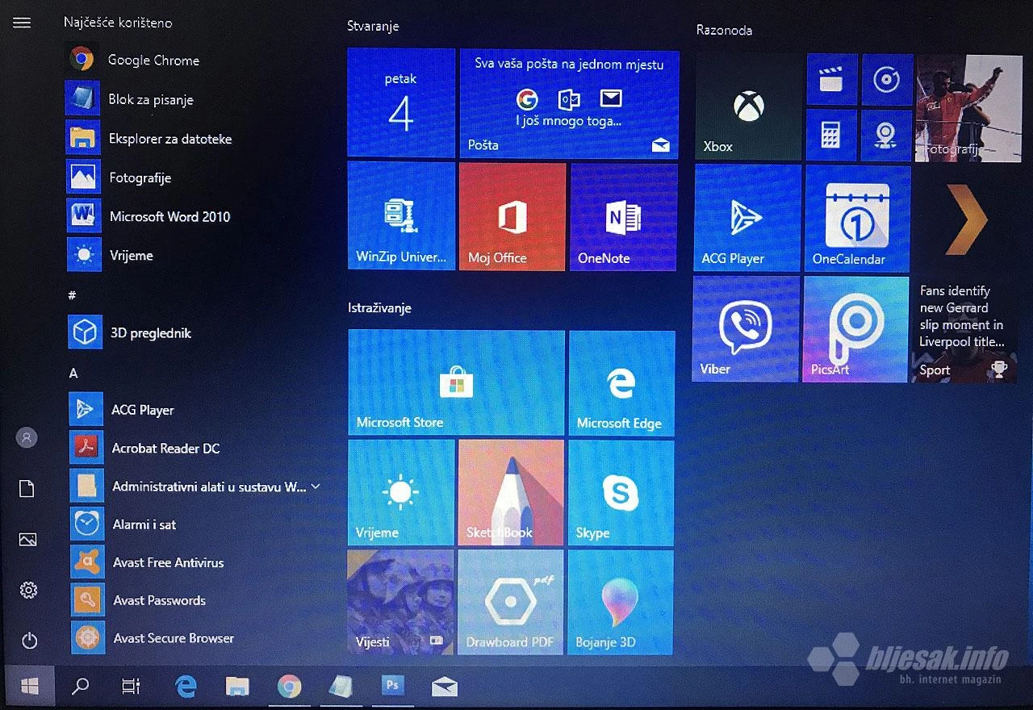Launch the Viber tile
The image size is (1033, 710).
(747, 328)
